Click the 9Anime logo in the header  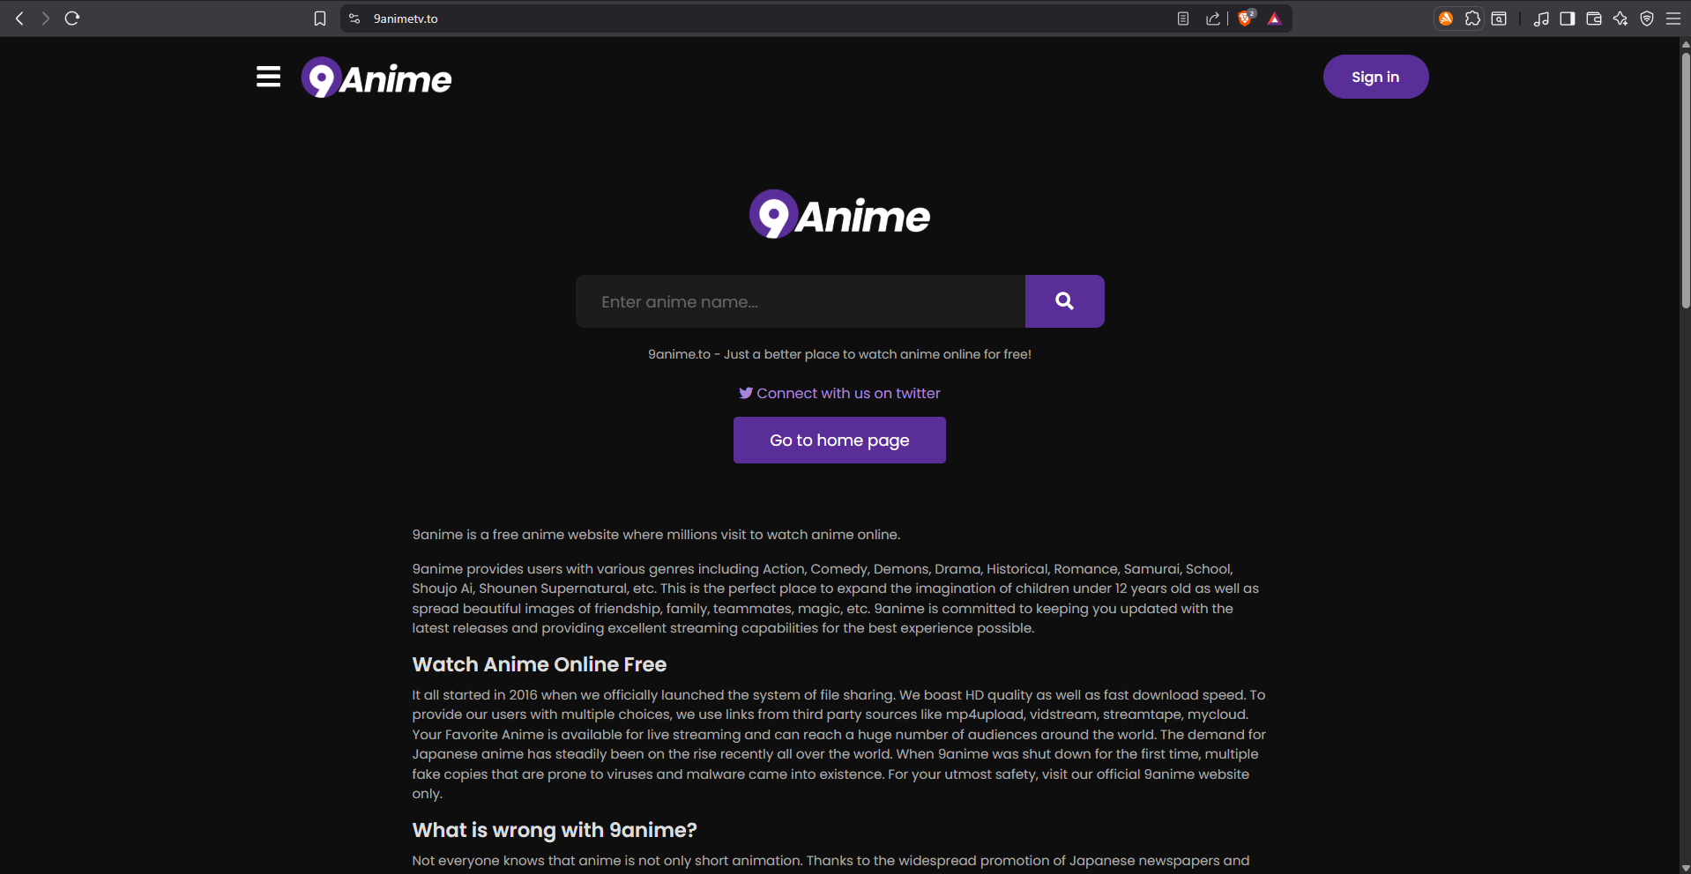(376, 78)
